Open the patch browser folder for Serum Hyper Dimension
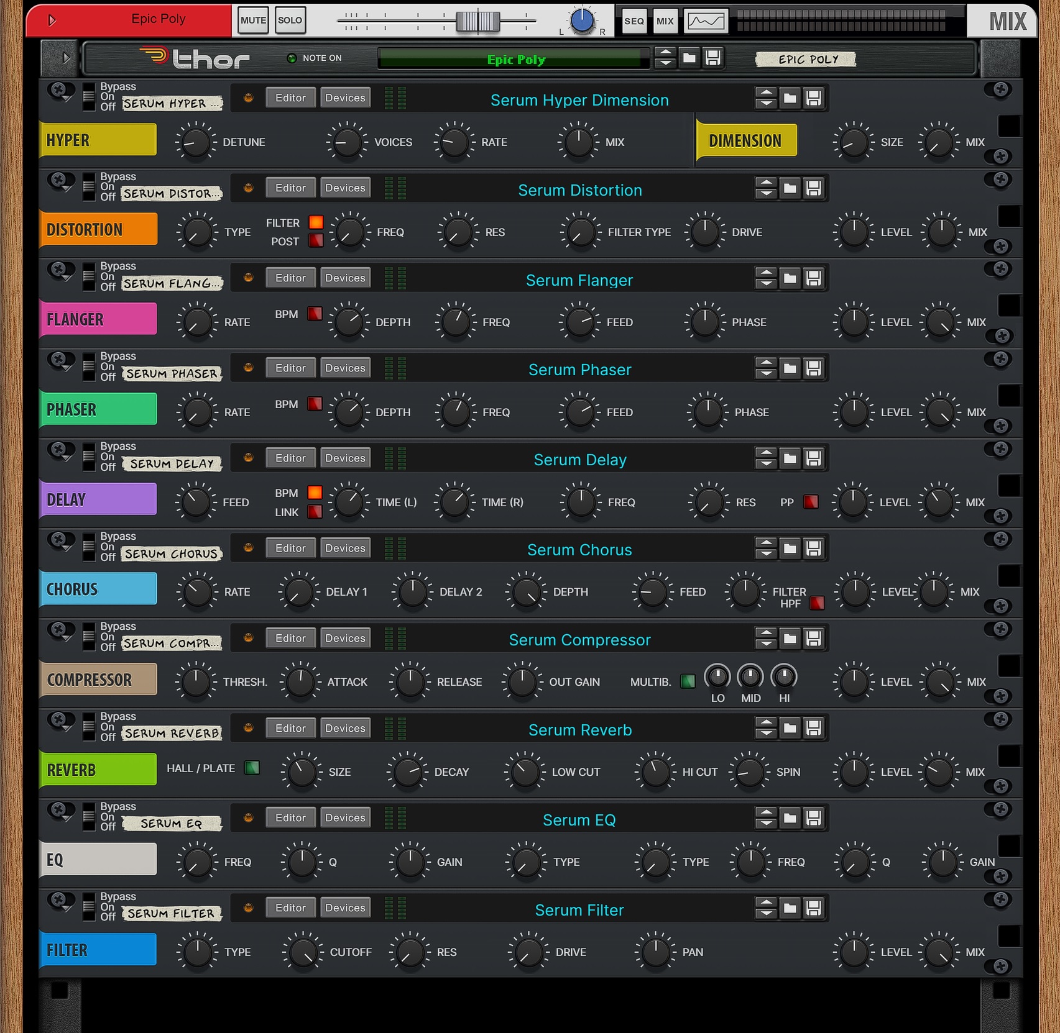The height and width of the screenshot is (1033, 1060). click(790, 98)
